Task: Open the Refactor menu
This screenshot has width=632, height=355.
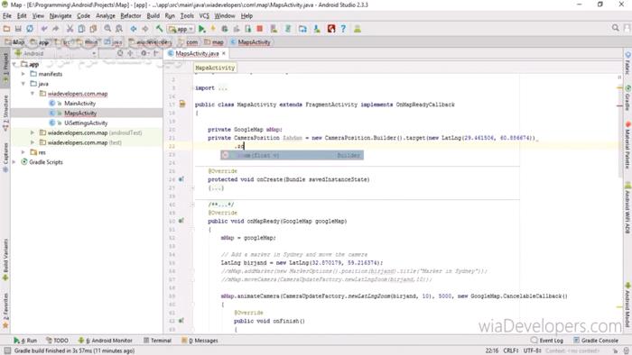Action: coord(131,15)
